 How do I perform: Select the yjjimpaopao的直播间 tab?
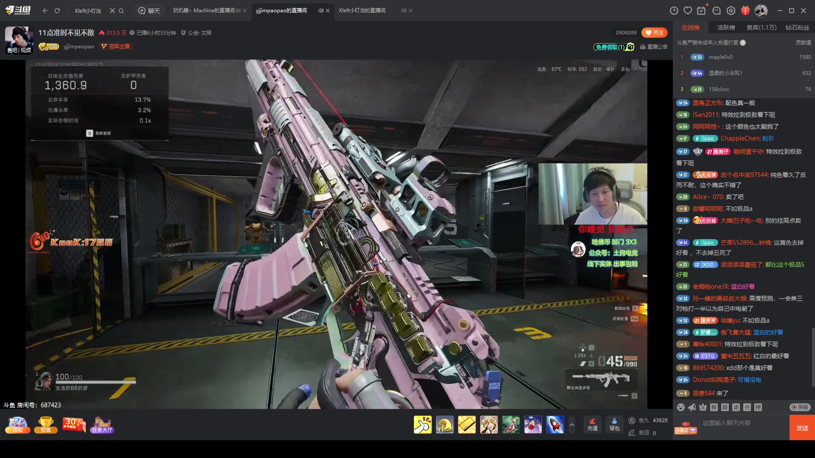[281, 11]
